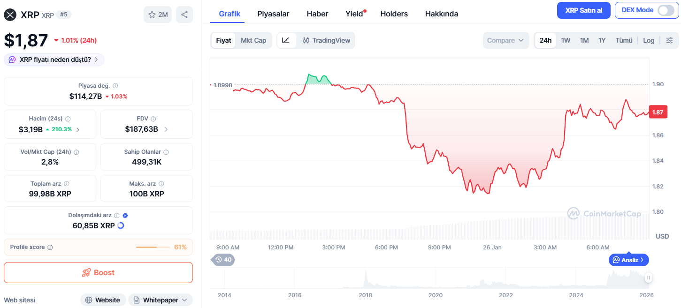This screenshot has height=308, width=681.
Task: Expand the Whitepaper dropdown
Action: tap(161, 300)
